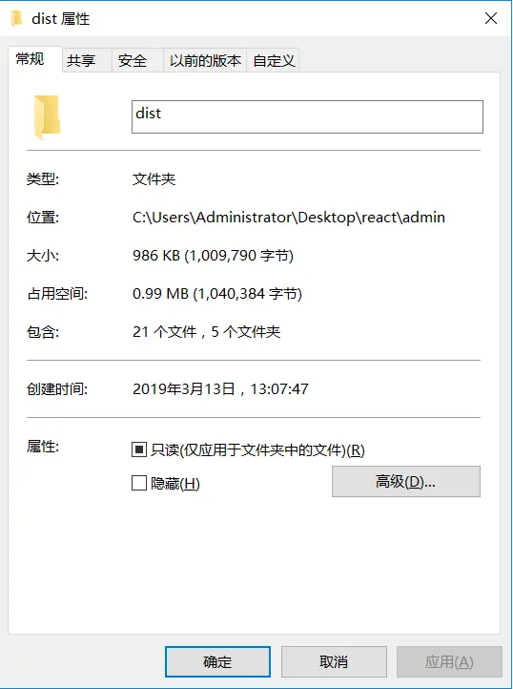
Task: Close the dist 属性 dialog window
Action: (x=491, y=18)
